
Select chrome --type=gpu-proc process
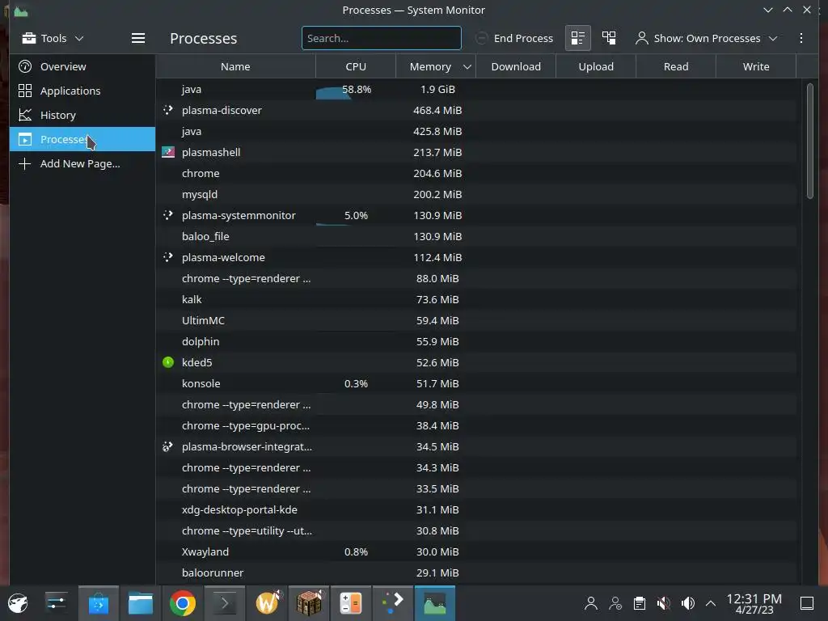(x=476, y=425)
